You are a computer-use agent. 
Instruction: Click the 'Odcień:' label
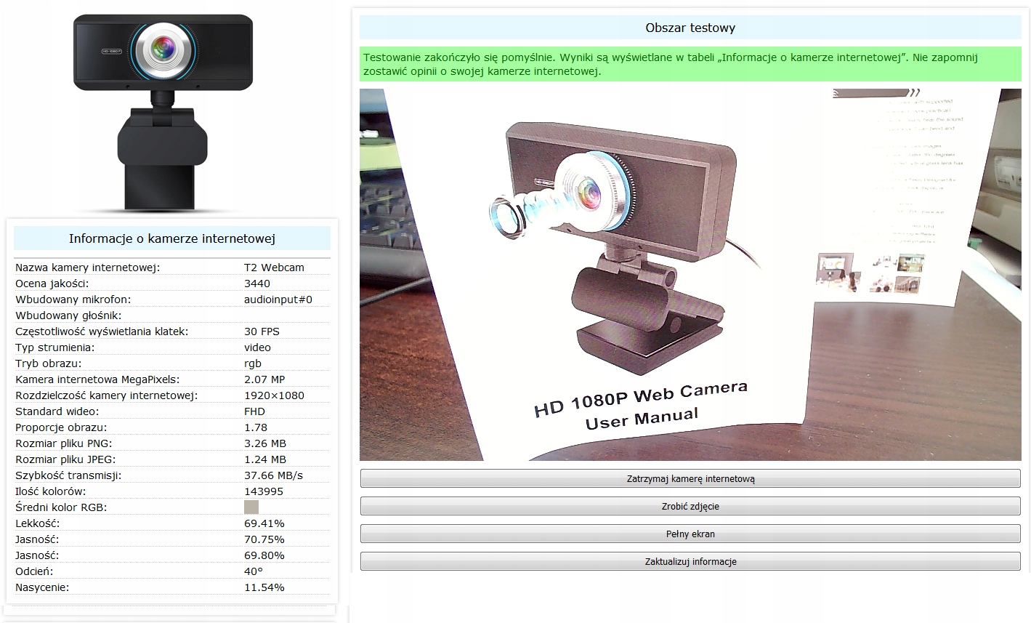point(34,571)
